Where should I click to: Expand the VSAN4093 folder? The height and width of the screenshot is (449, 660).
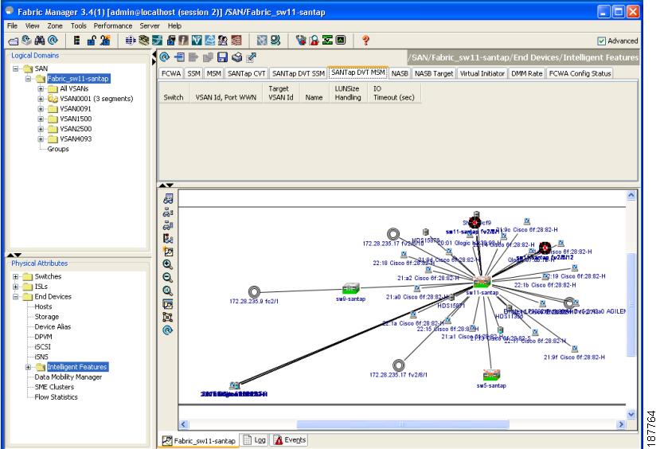(41, 139)
